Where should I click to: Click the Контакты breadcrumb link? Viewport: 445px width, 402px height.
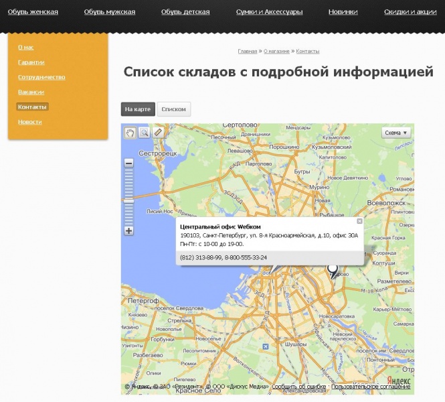(308, 52)
